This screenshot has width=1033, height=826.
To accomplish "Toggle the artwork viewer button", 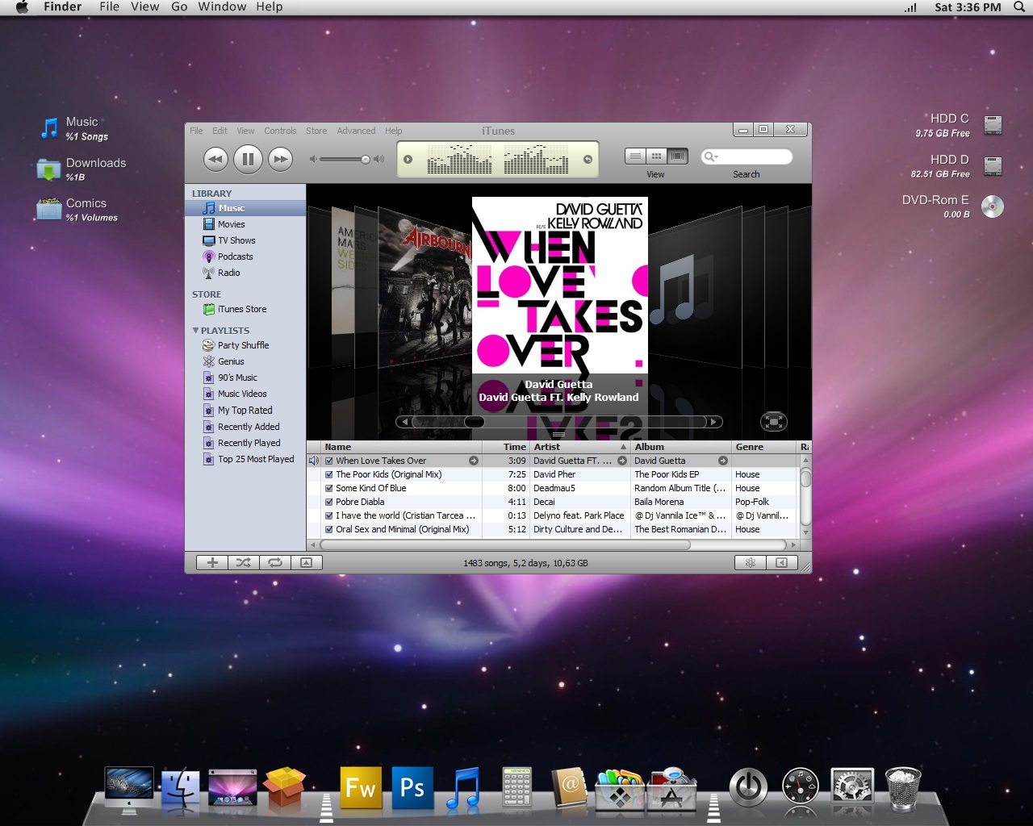I will coord(307,563).
